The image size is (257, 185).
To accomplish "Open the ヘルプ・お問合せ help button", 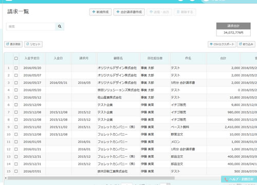I will (x=239, y=179).
